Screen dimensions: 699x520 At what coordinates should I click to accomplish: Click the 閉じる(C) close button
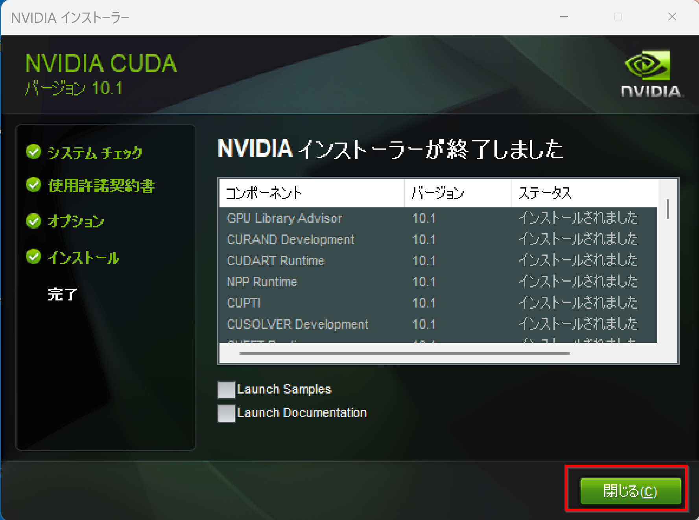click(630, 491)
